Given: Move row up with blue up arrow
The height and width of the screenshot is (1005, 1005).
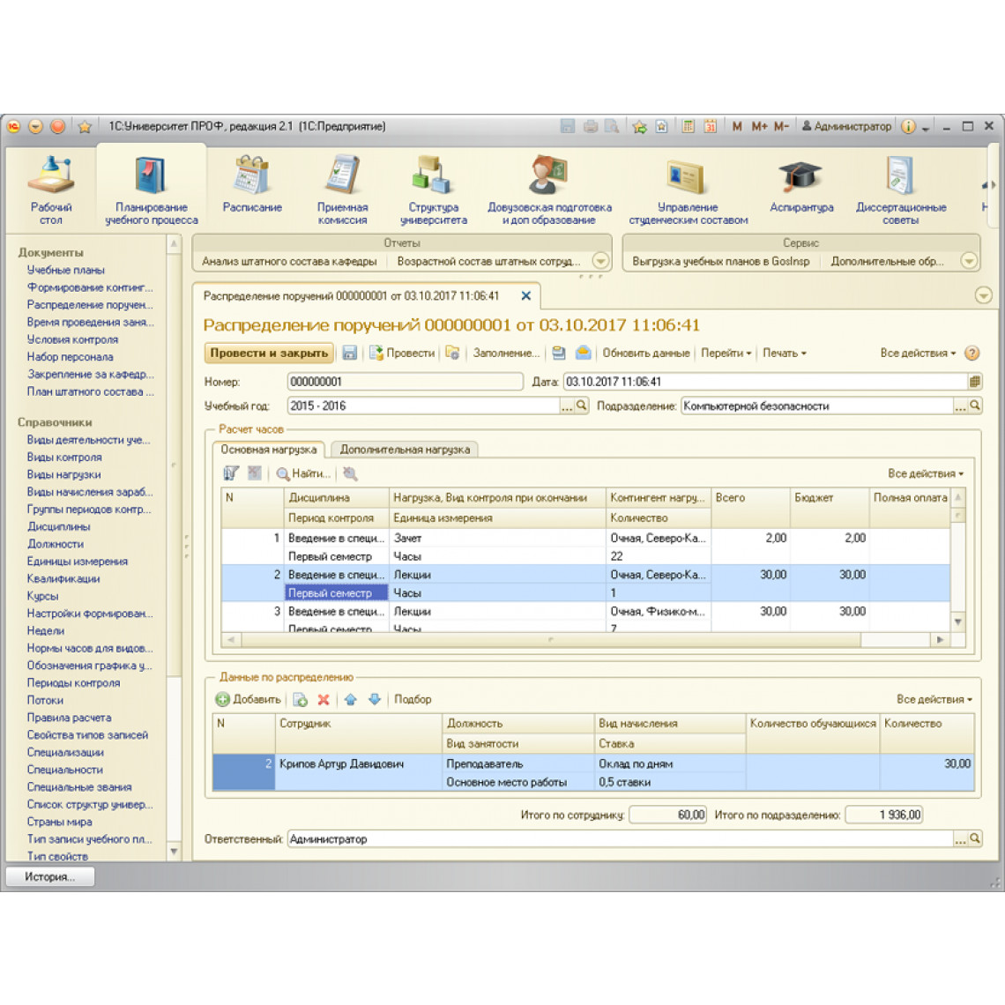Looking at the screenshot, I should click(x=351, y=699).
